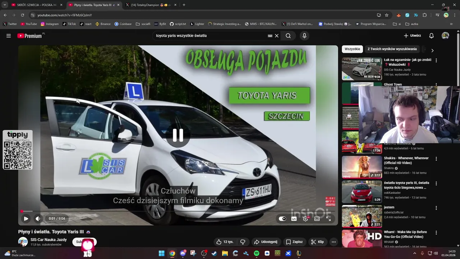The image size is (460, 259).
Task: Toggle autoplay switch in the player
Action: (x=282, y=218)
